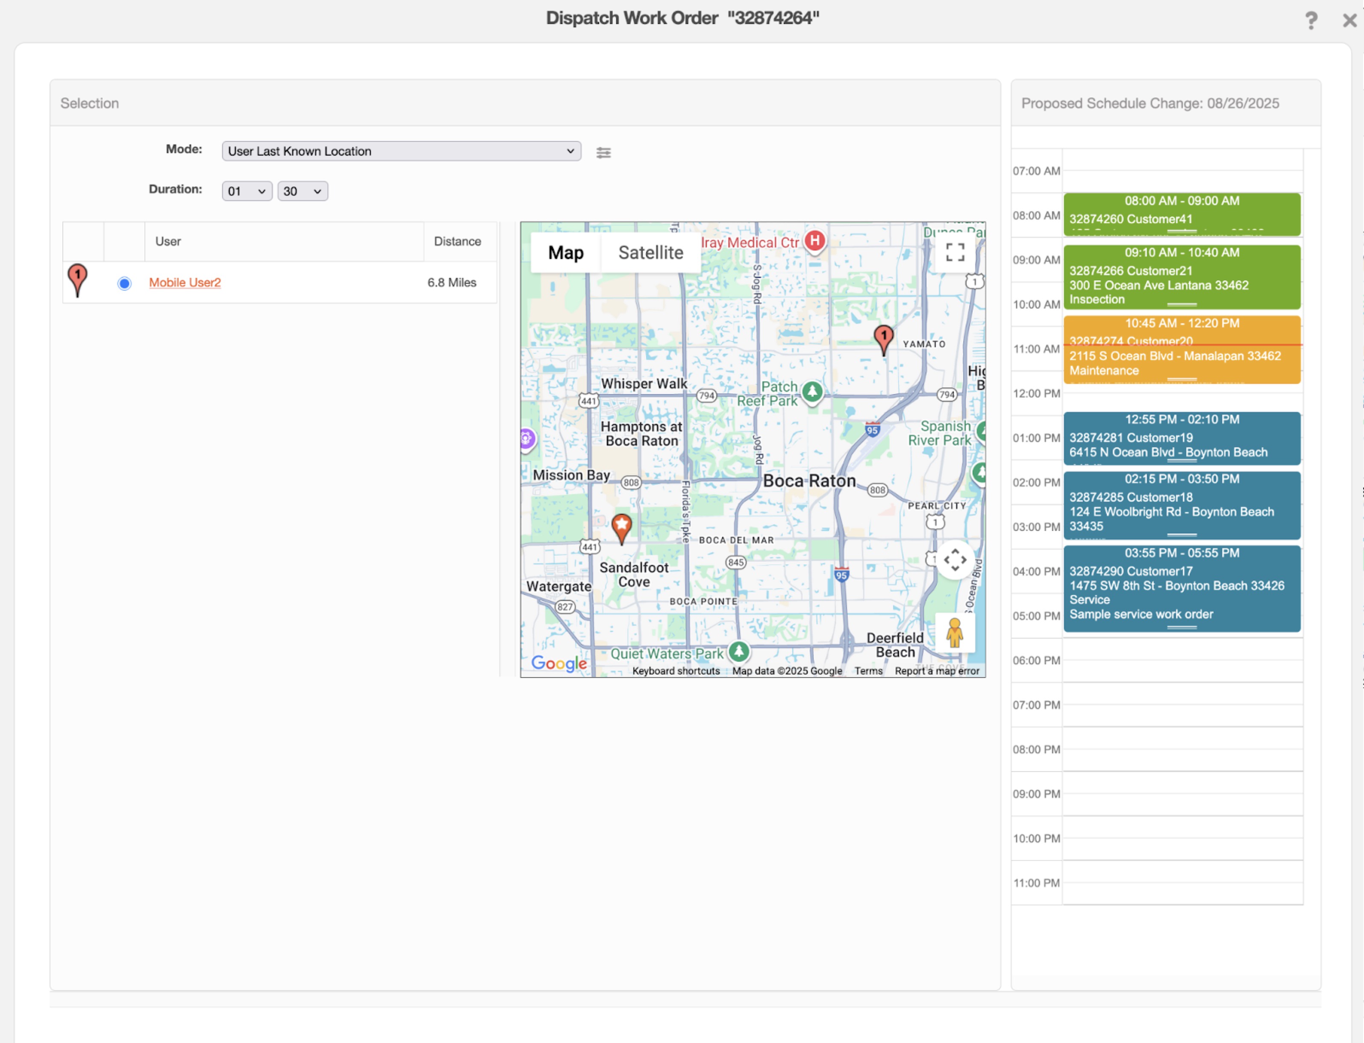This screenshot has width=1364, height=1043.
Task: Select the 03:55 PM Customer17 schedule block
Action: (x=1182, y=589)
